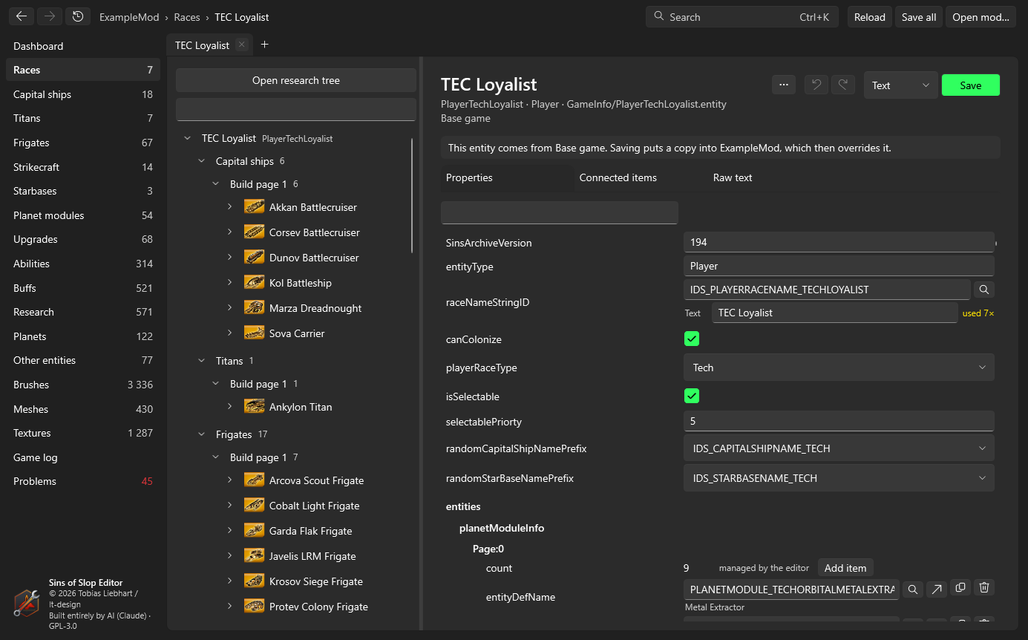This screenshot has width=1028, height=640.
Task: Open the randomStarBaseNamePrefix dropdown
Action: coord(839,478)
